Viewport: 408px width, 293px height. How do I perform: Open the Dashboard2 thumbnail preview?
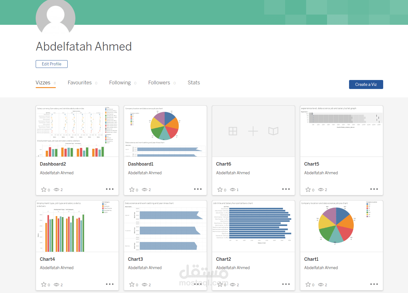pyautogui.click(x=77, y=131)
